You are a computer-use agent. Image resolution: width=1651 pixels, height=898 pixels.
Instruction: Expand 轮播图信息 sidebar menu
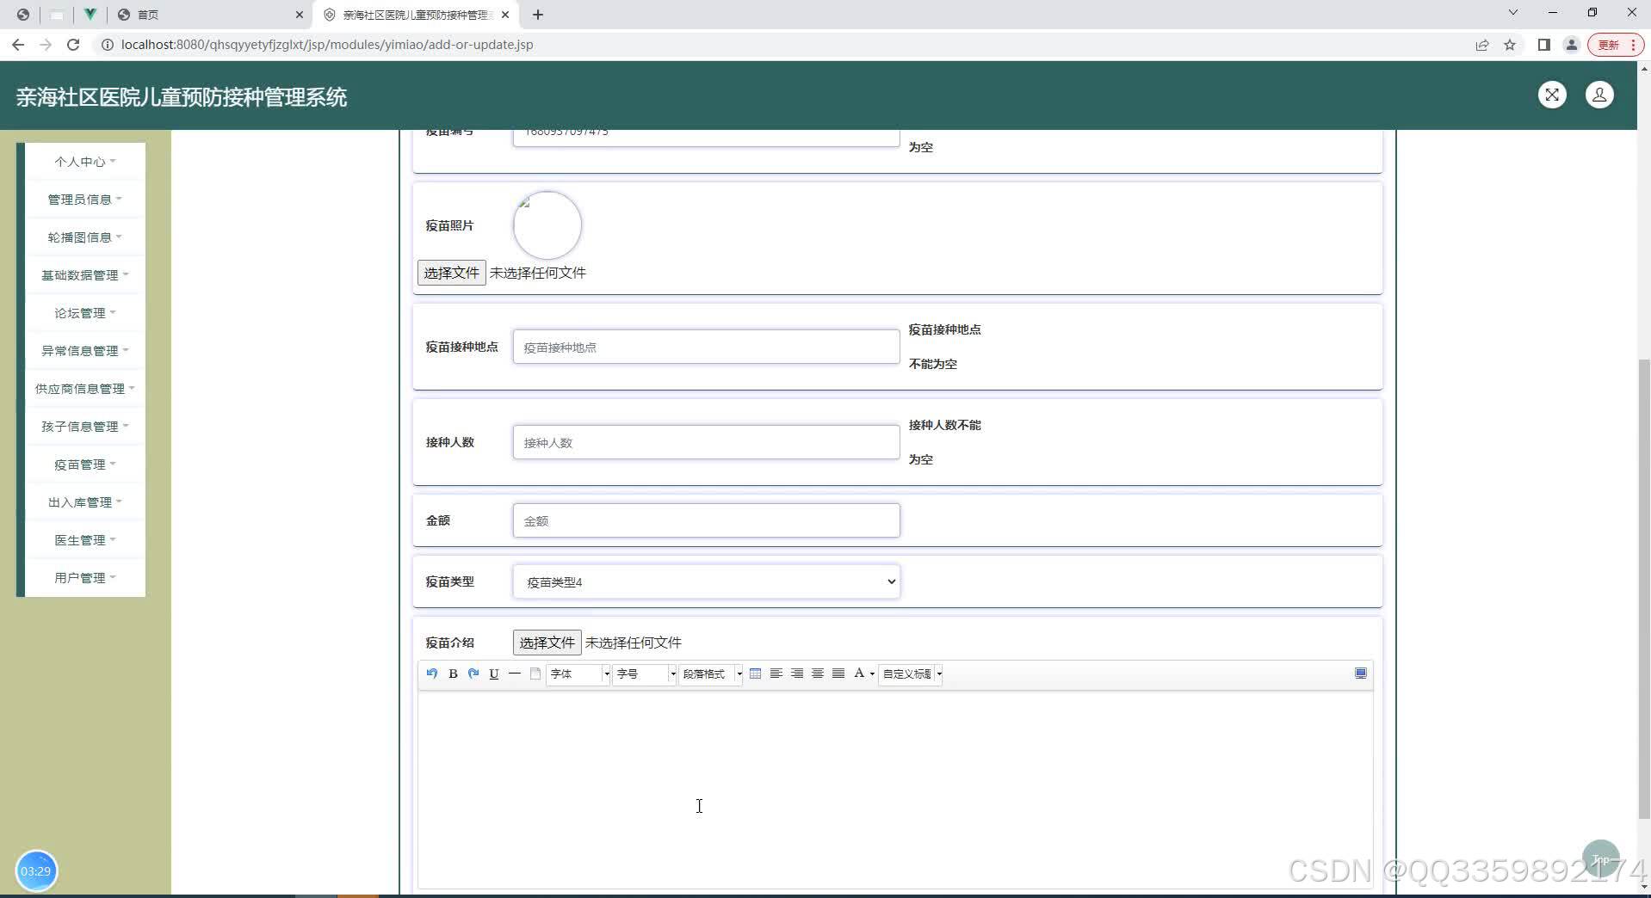coord(84,237)
